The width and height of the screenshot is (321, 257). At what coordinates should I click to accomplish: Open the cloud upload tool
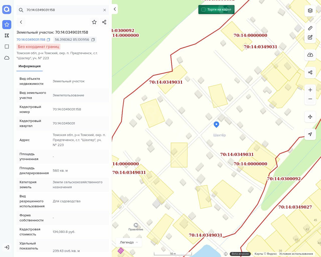(310, 55)
